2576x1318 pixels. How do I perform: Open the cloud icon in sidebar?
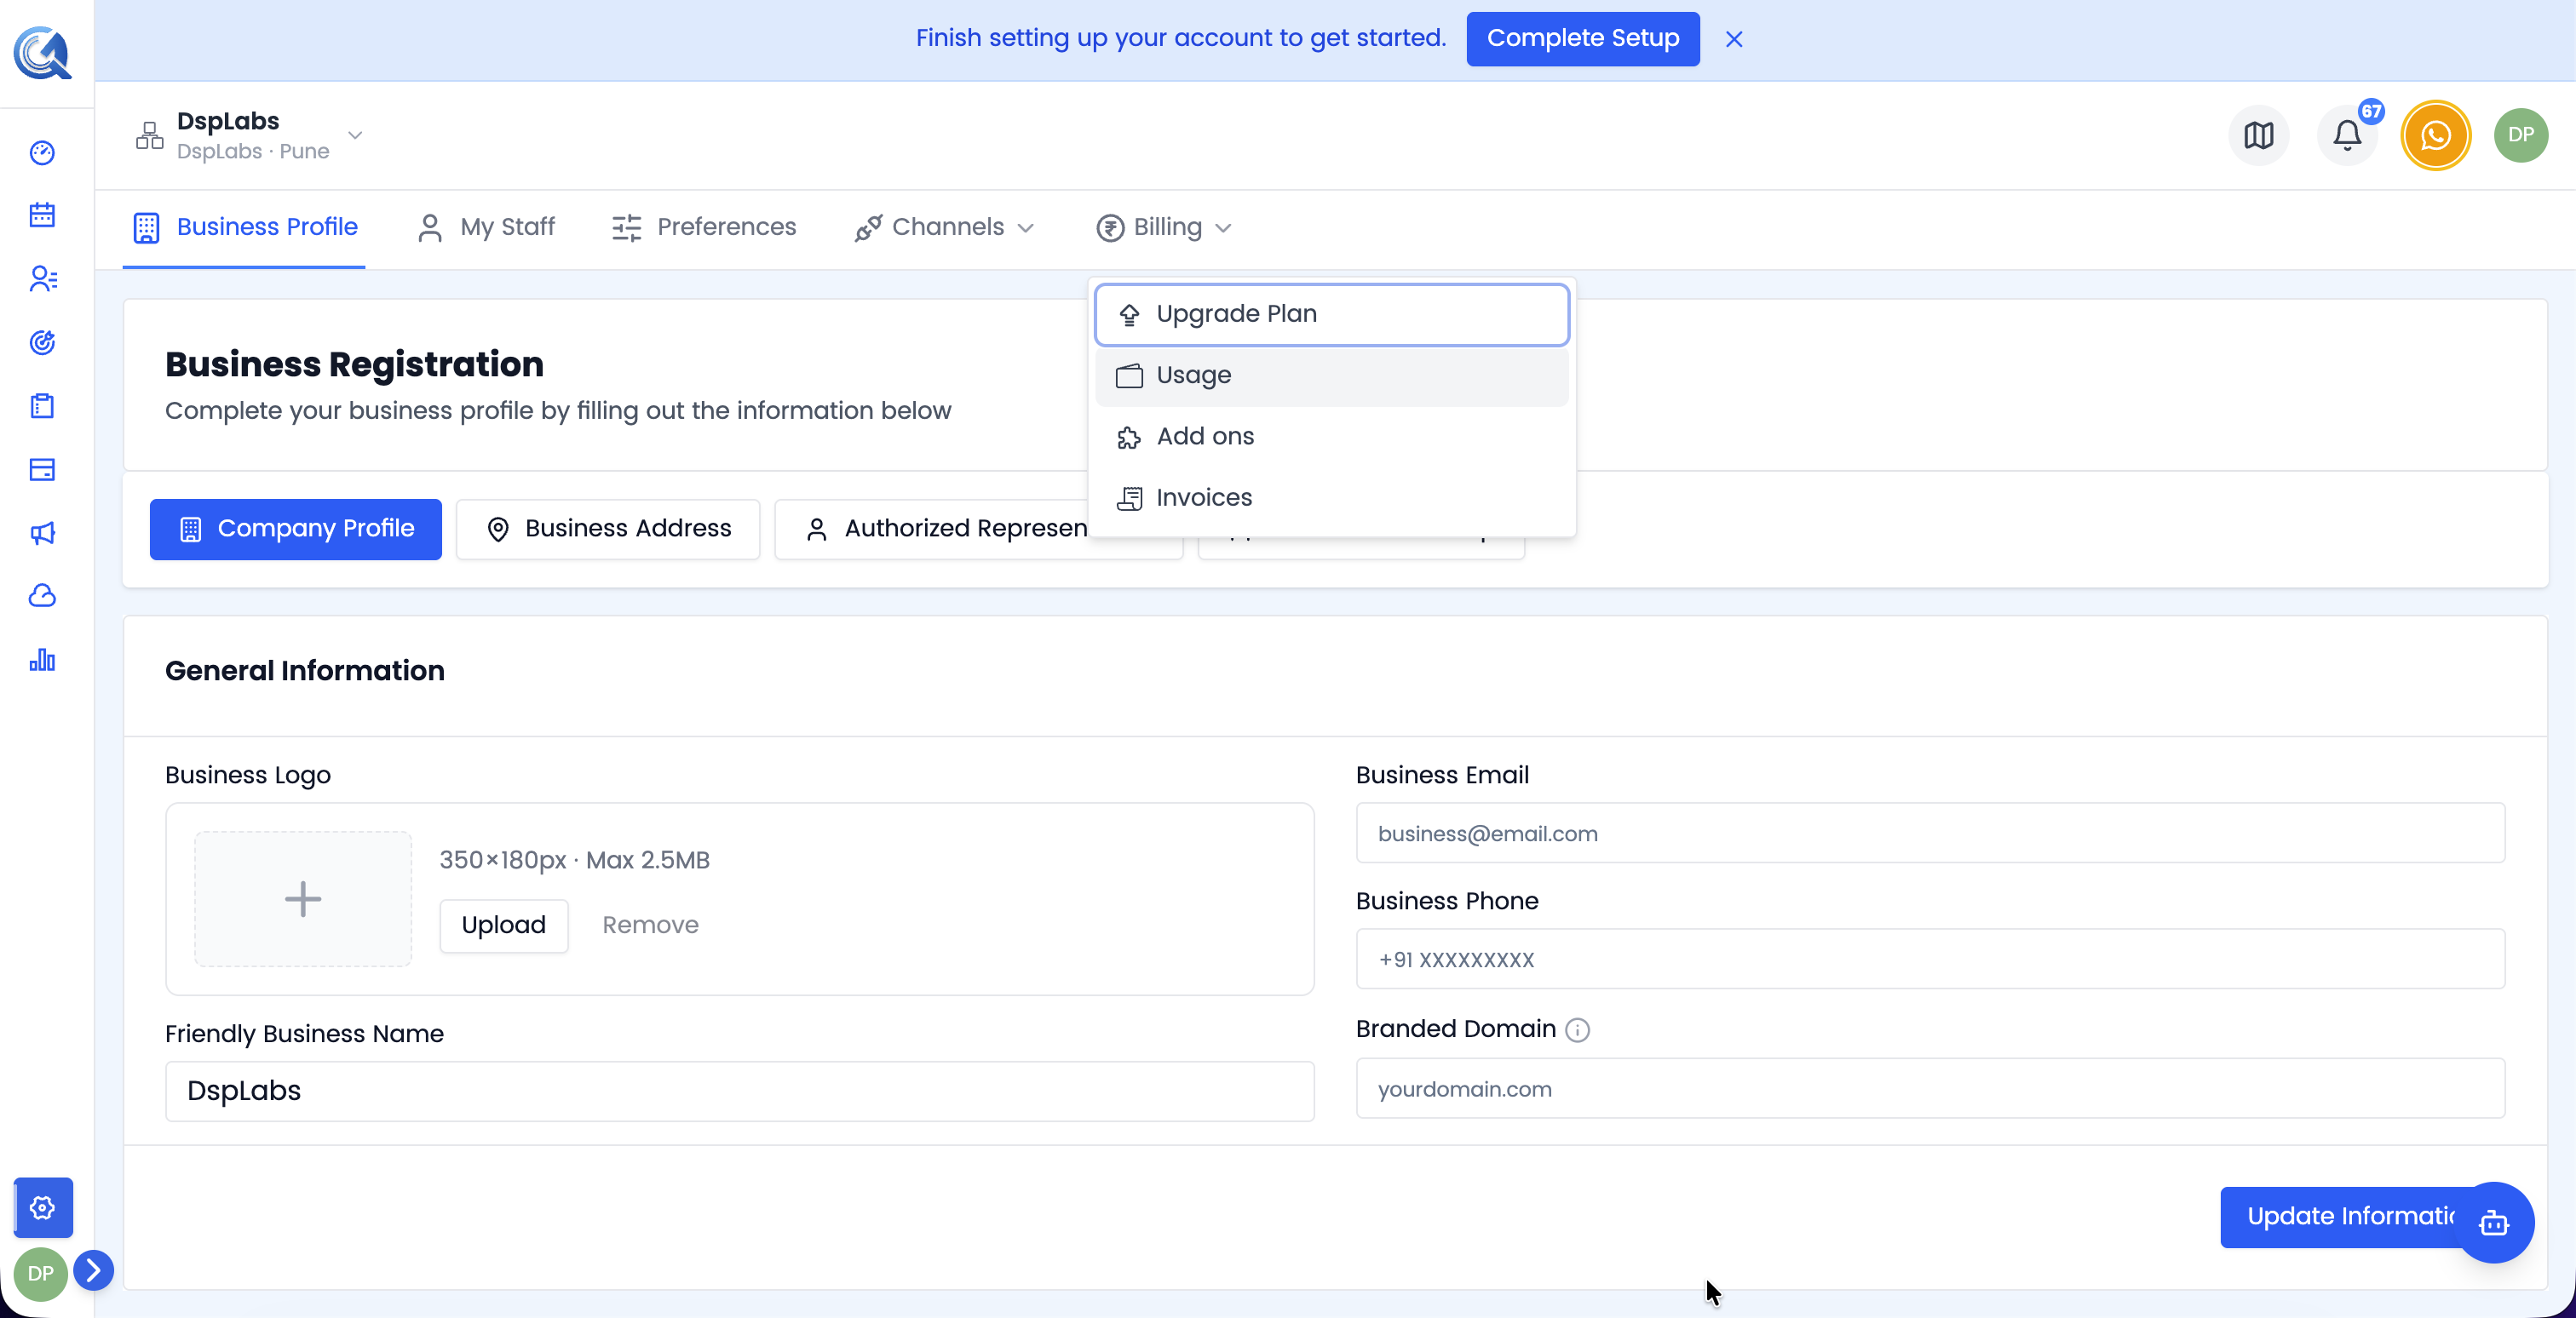(42, 597)
